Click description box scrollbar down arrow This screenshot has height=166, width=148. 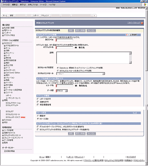tap(130, 62)
